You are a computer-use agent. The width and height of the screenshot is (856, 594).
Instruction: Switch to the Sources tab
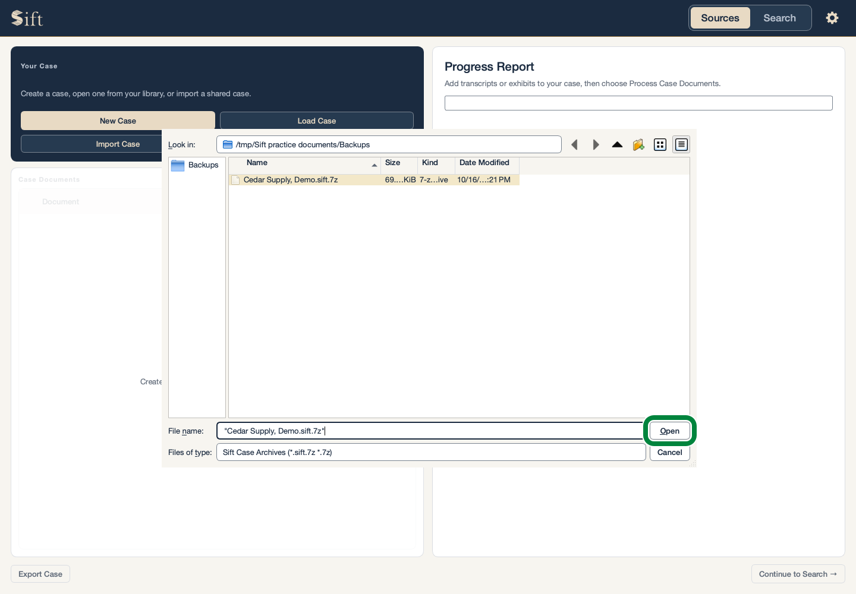pos(720,18)
